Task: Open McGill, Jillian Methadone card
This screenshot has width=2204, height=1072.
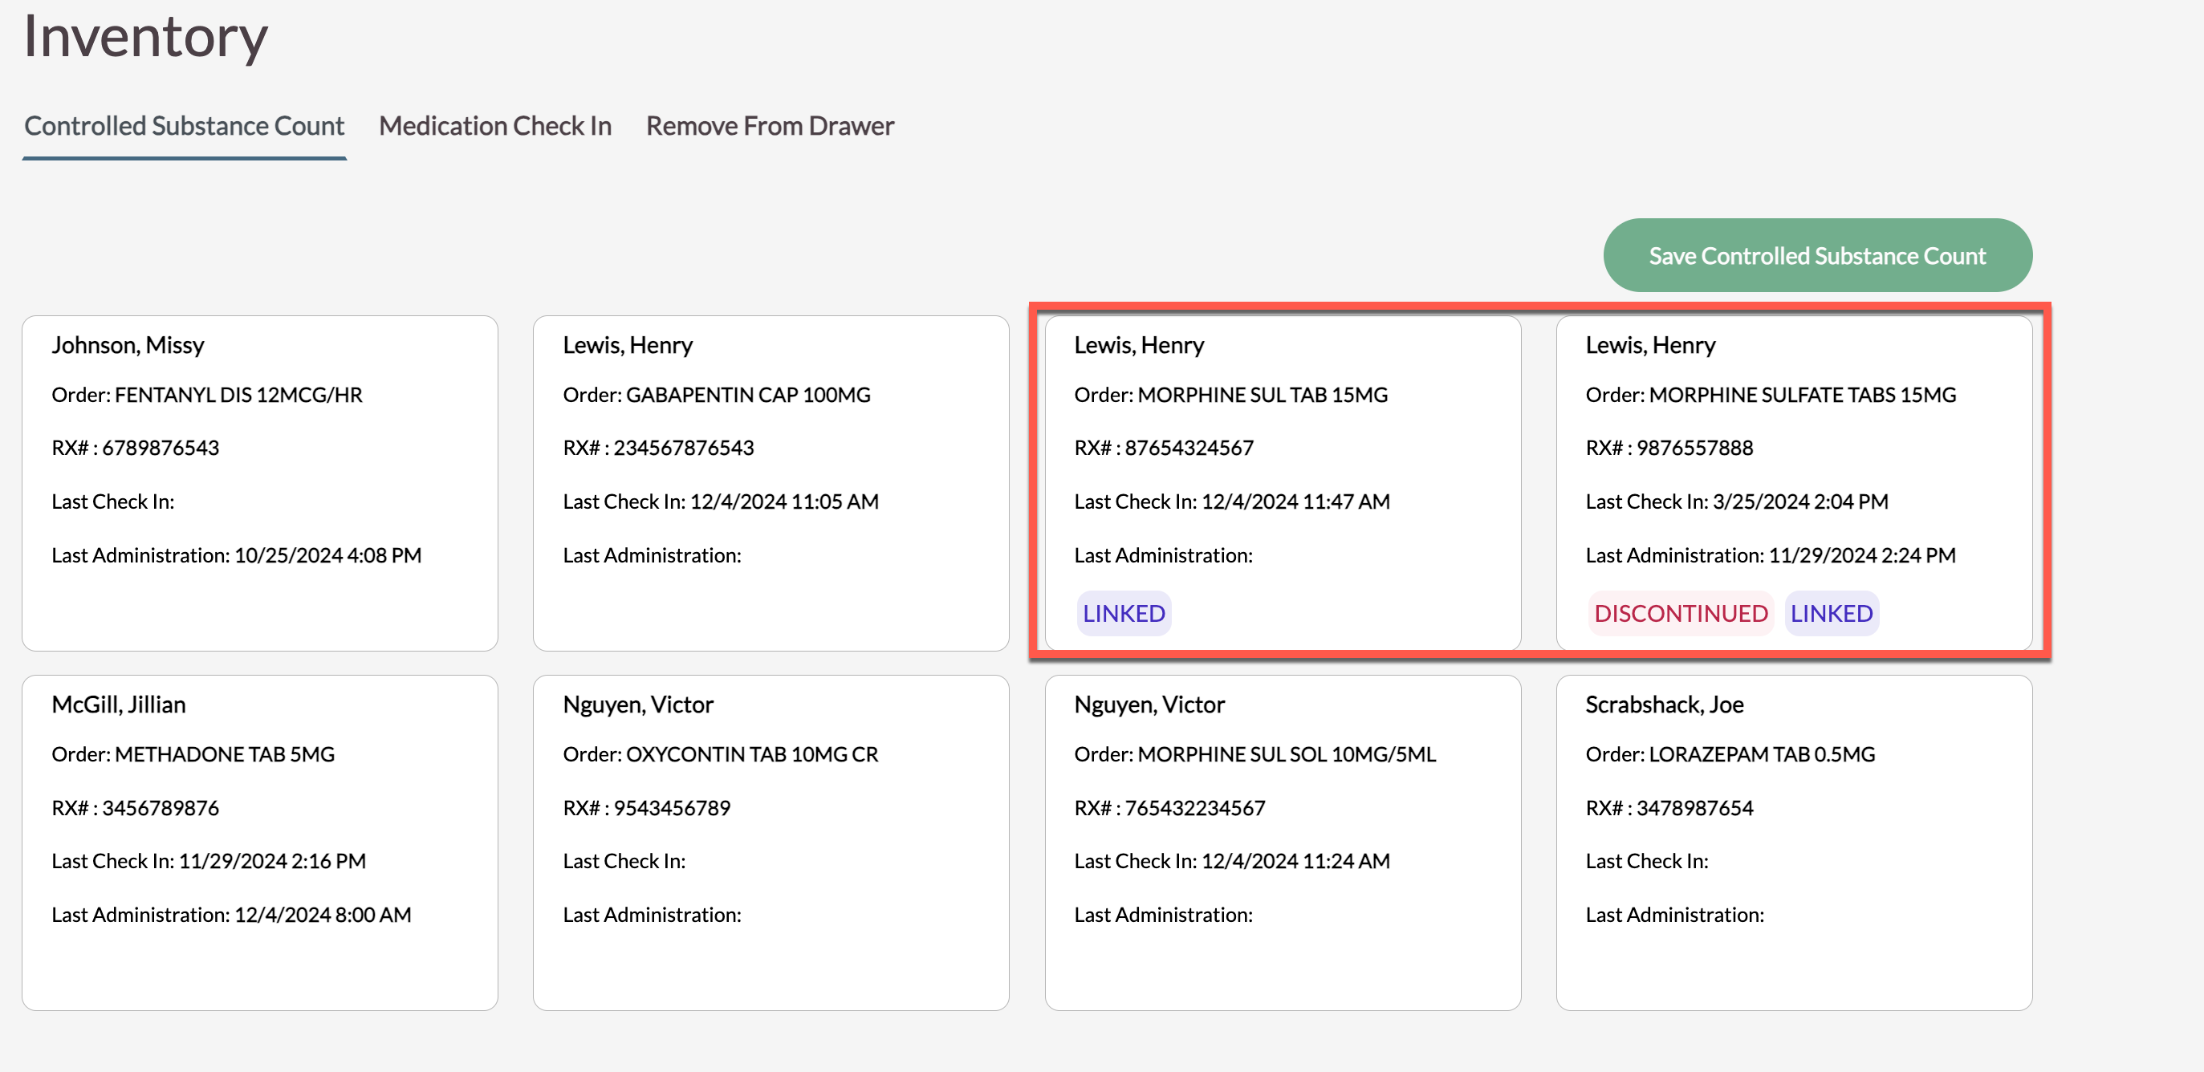Action: [x=259, y=842]
